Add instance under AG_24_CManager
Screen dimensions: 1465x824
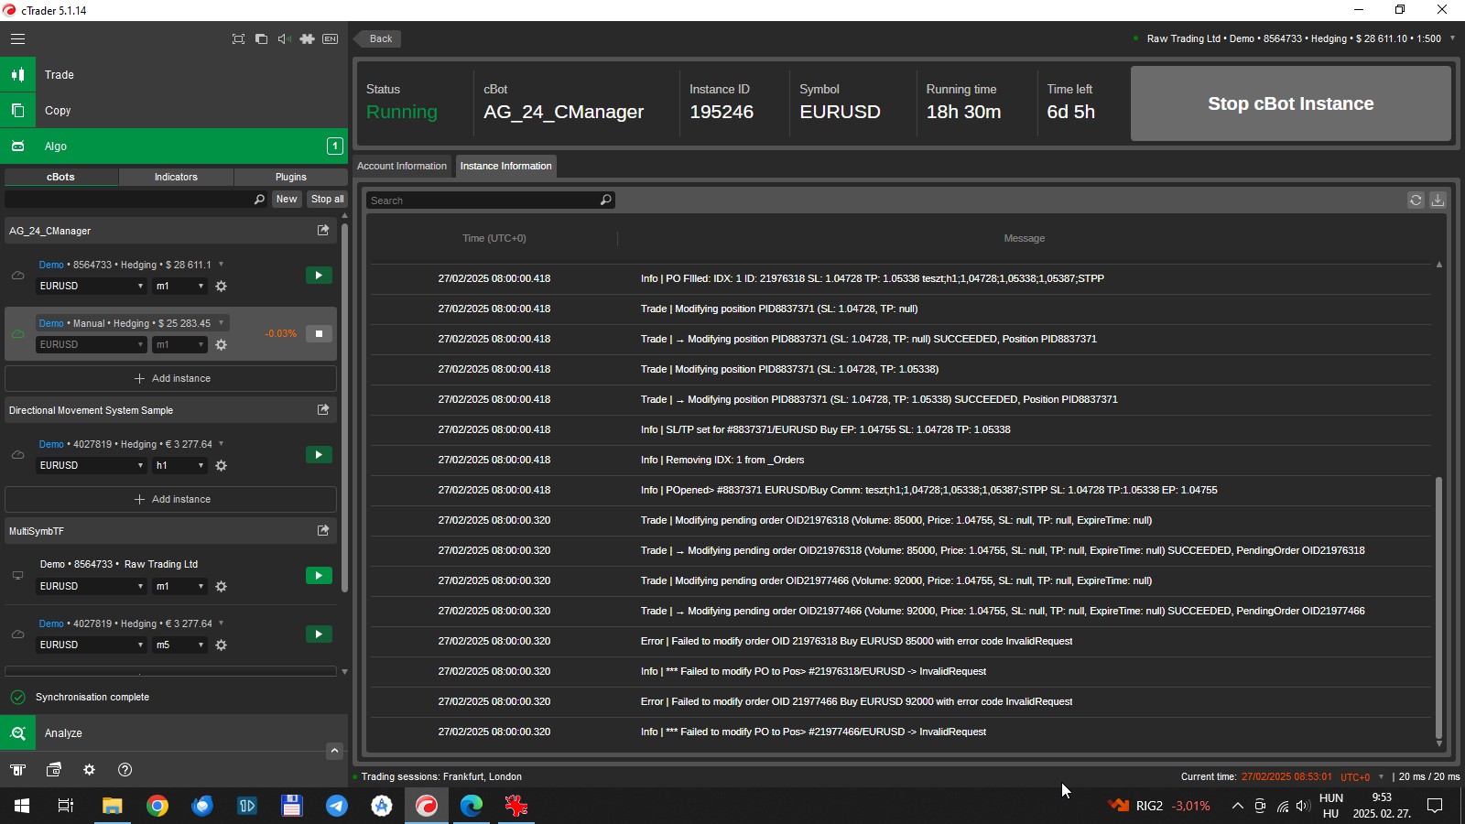[171, 378]
